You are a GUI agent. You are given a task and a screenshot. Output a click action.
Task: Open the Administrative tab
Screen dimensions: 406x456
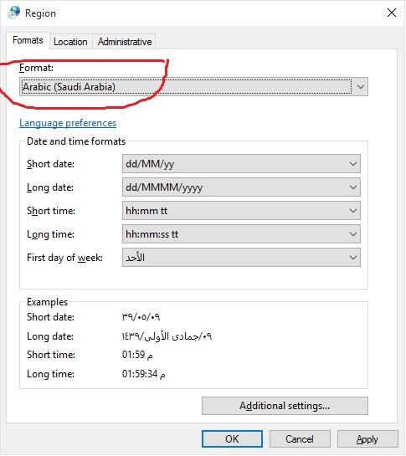click(x=125, y=42)
